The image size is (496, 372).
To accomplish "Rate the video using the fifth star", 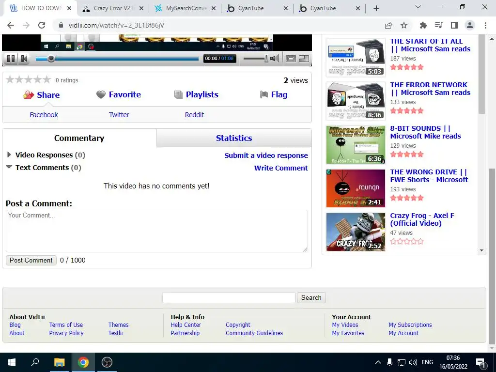I will (47, 79).
